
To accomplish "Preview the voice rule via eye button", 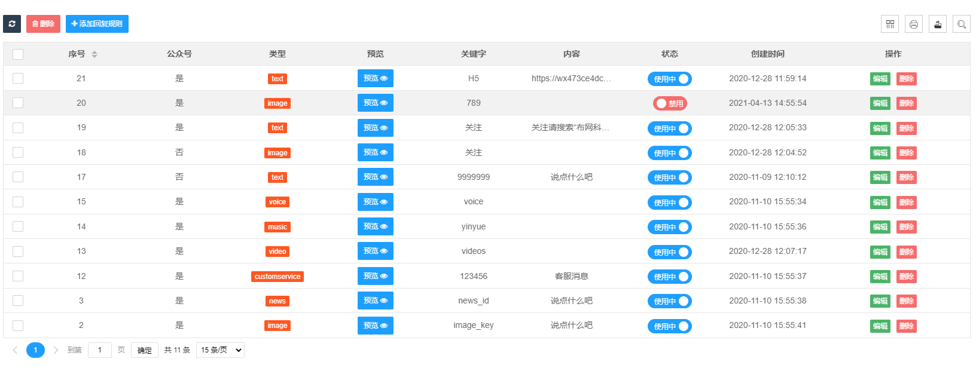I will point(376,202).
